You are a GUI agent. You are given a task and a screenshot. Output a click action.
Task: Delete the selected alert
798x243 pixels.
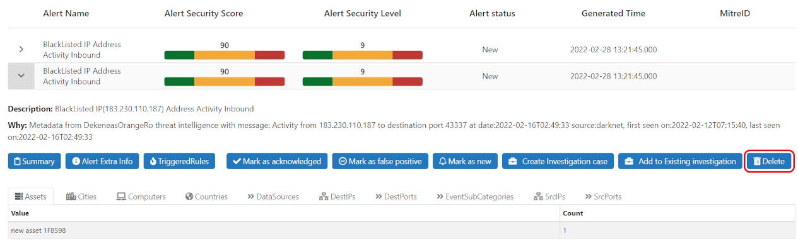pos(769,161)
